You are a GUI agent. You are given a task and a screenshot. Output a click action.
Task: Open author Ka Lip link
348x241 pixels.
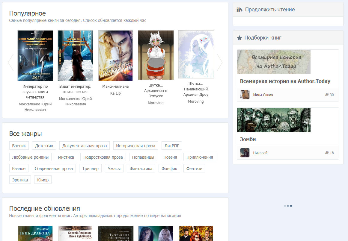[115, 93]
